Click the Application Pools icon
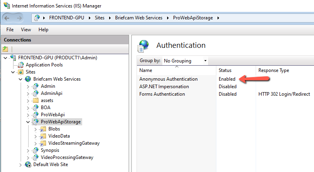Viewport: 314px width, 172px height. click(x=21, y=65)
